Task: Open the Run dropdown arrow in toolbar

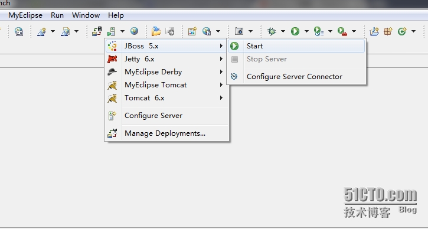Action: click(x=306, y=31)
